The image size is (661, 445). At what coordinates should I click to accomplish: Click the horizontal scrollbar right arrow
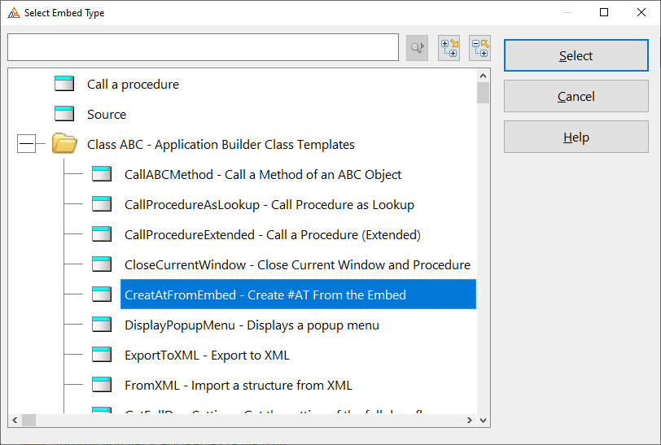pos(469,421)
